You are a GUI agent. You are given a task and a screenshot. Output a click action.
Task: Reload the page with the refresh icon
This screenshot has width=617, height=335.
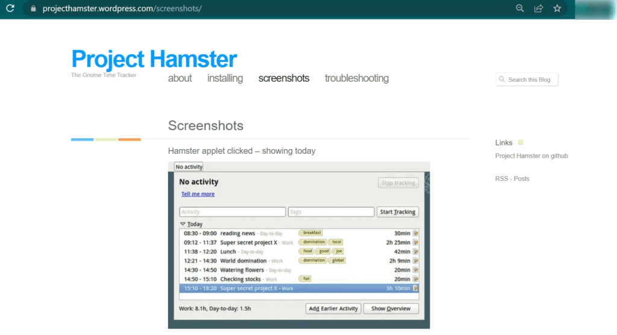[x=10, y=8]
